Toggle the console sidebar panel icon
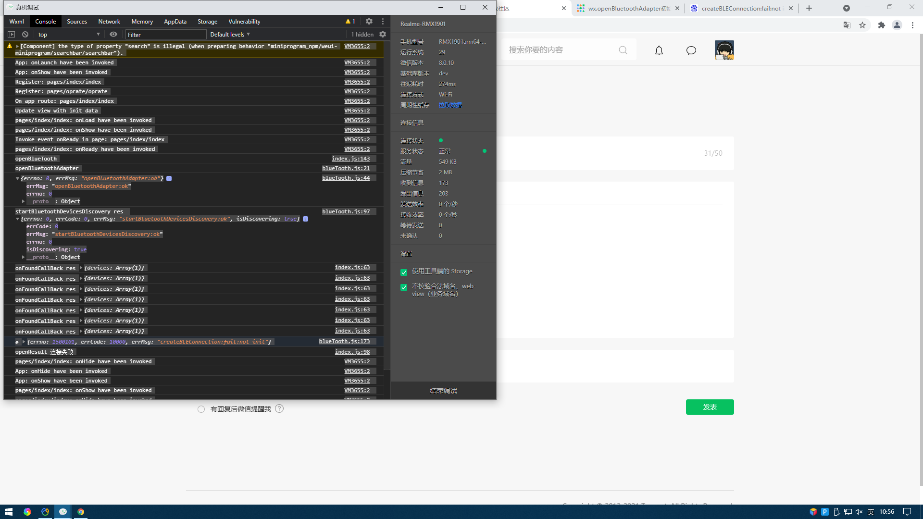923x519 pixels. (12, 35)
